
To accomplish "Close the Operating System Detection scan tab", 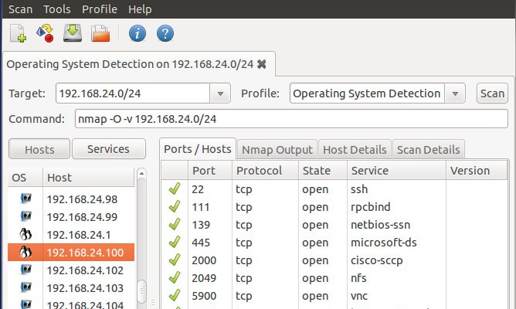I will point(262,64).
